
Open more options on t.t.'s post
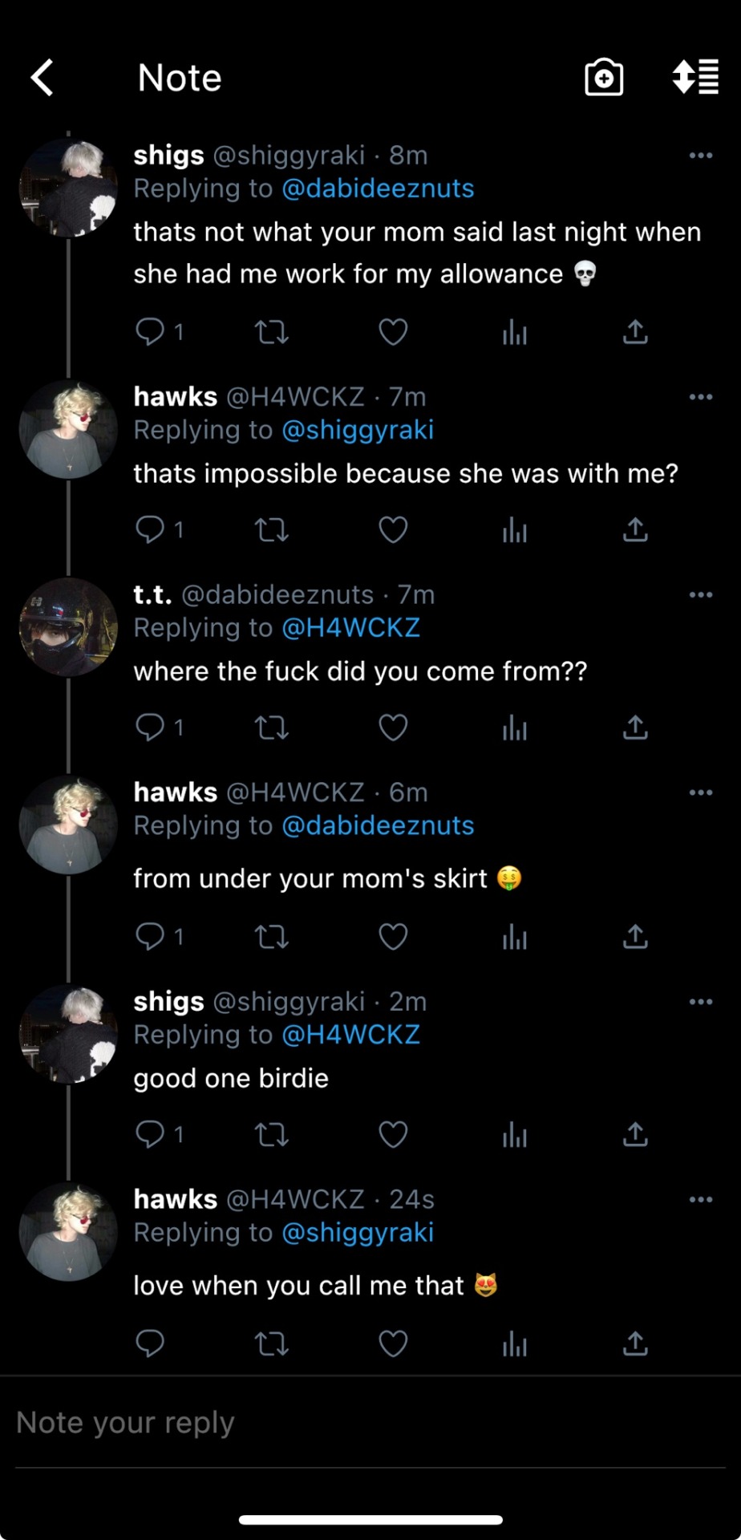[x=700, y=595]
